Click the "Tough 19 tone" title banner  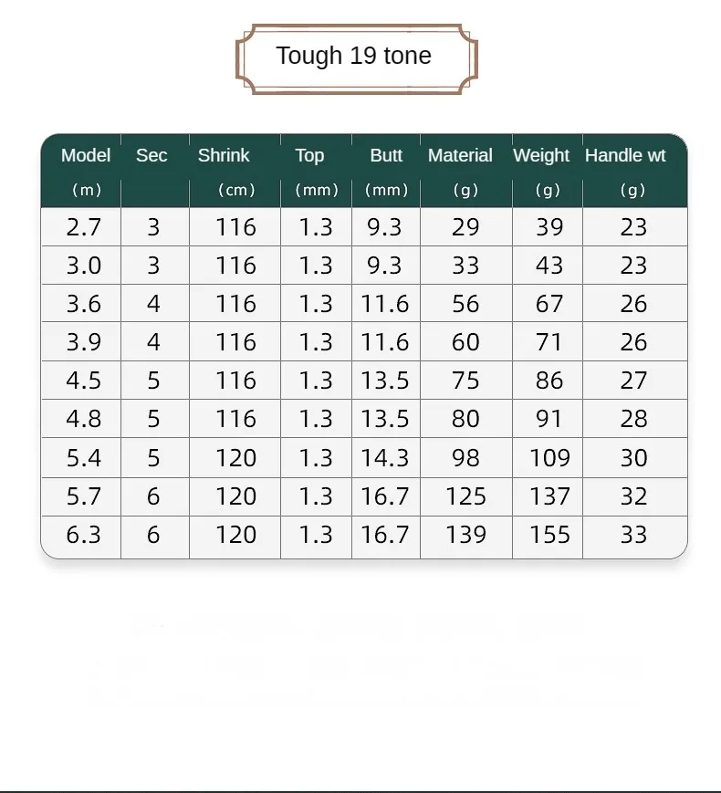coord(354,57)
